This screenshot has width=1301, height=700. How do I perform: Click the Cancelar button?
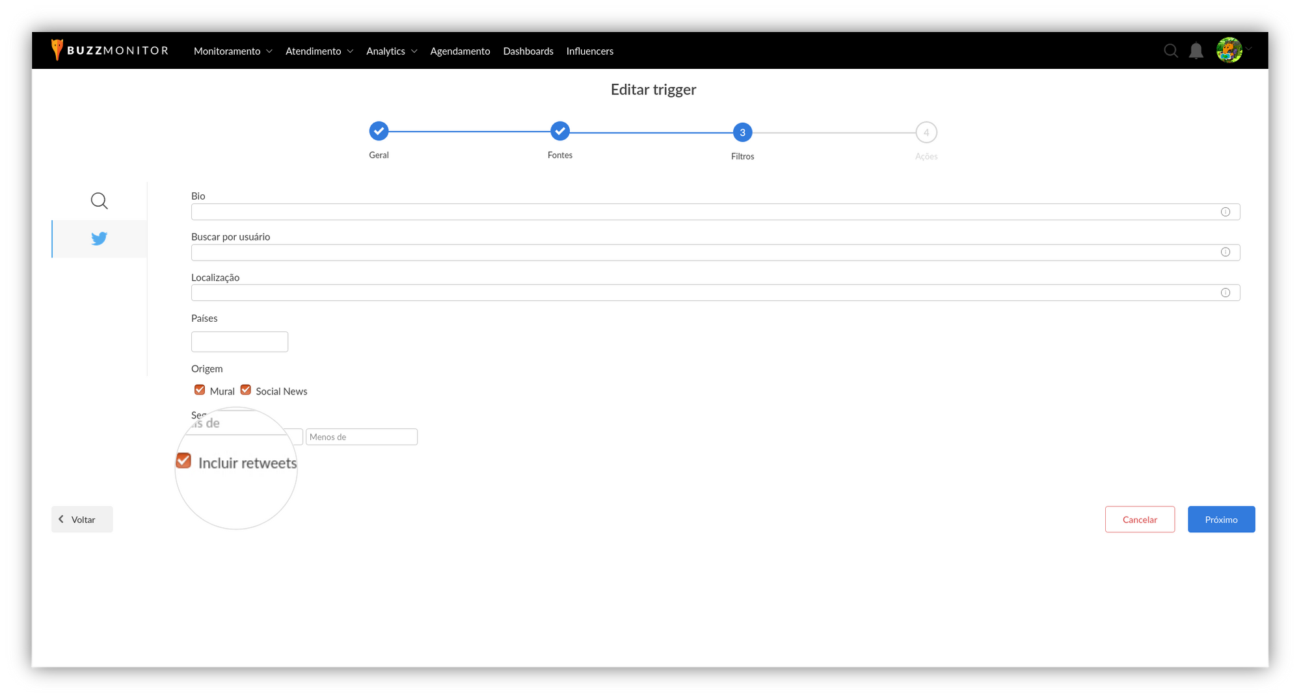click(1139, 519)
